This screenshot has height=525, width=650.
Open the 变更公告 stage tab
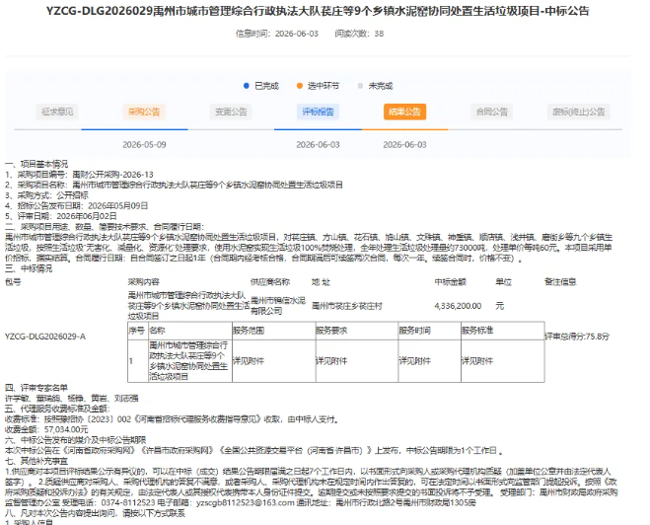click(231, 112)
